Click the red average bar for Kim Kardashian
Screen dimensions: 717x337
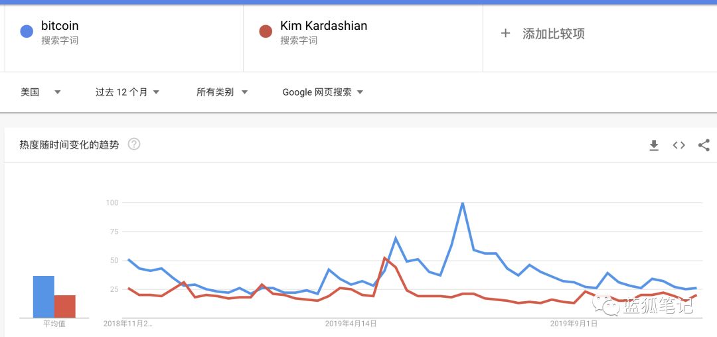click(65, 306)
